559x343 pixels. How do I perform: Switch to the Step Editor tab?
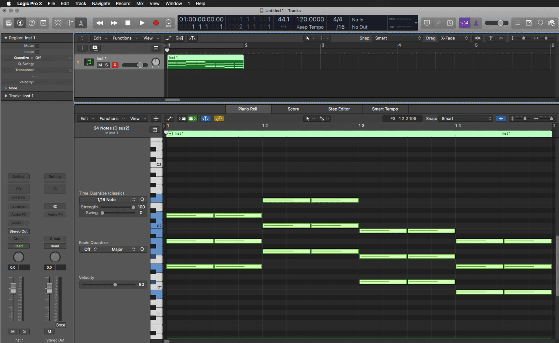[x=339, y=109]
